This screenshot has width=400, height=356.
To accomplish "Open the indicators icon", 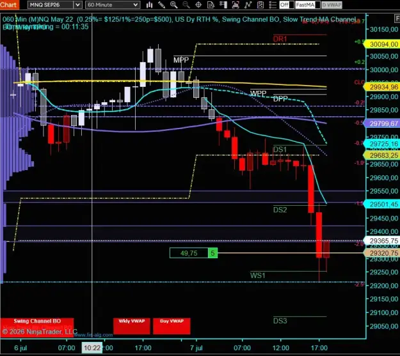I will point(236,5).
